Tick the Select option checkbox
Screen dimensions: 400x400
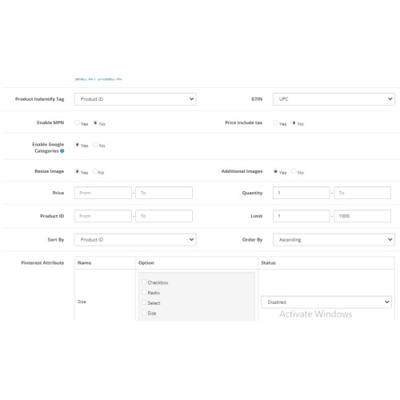[x=144, y=302]
